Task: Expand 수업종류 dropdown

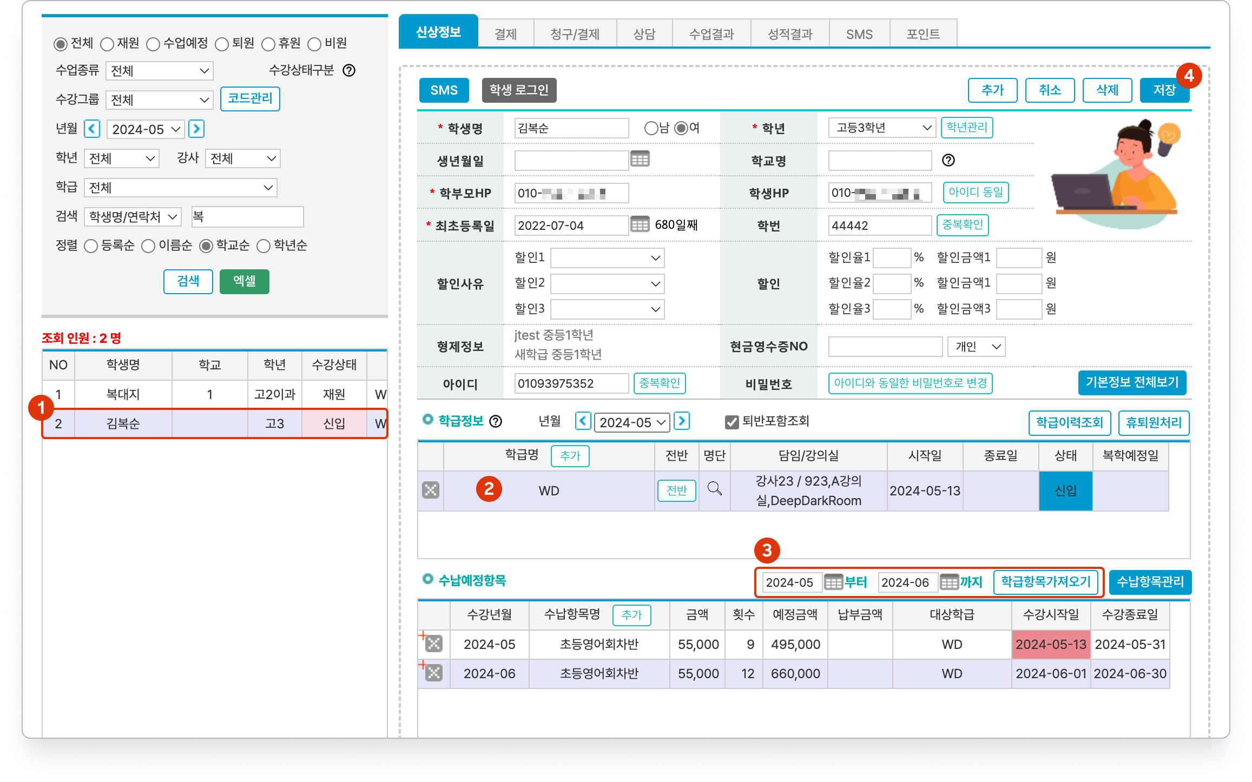Action: coord(160,71)
